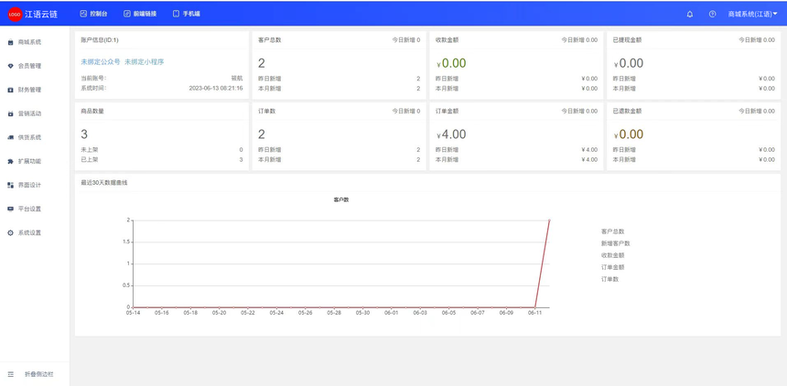The image size is (787, 386).
Task: Toggle 客户总数 series in chart legend
Action: click(612, 231)
